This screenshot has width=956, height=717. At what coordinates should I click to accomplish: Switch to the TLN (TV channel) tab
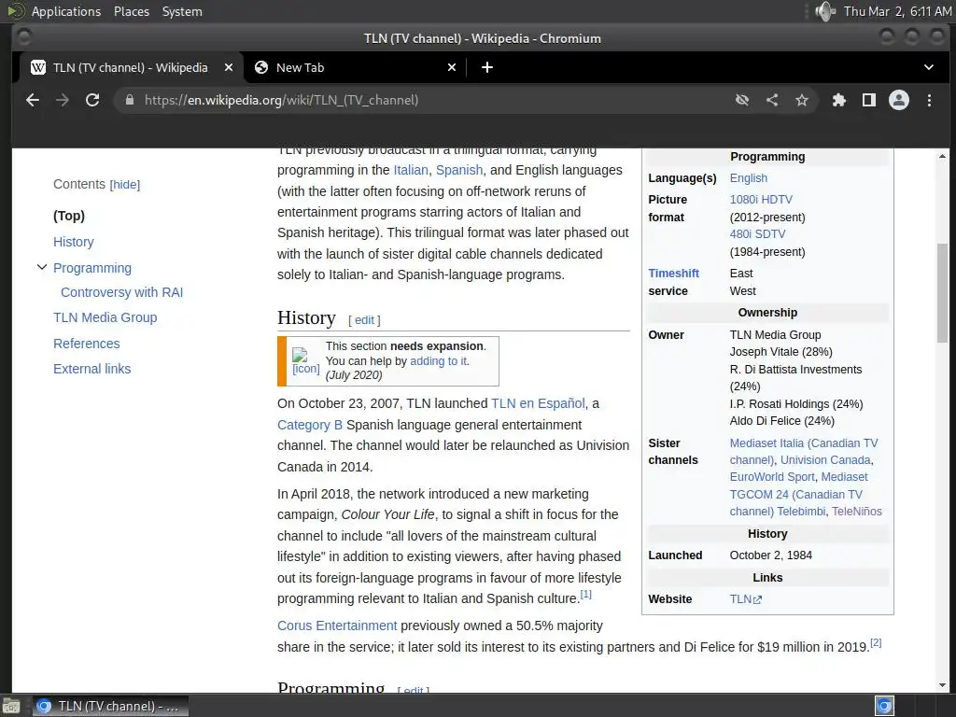point(131,67)
